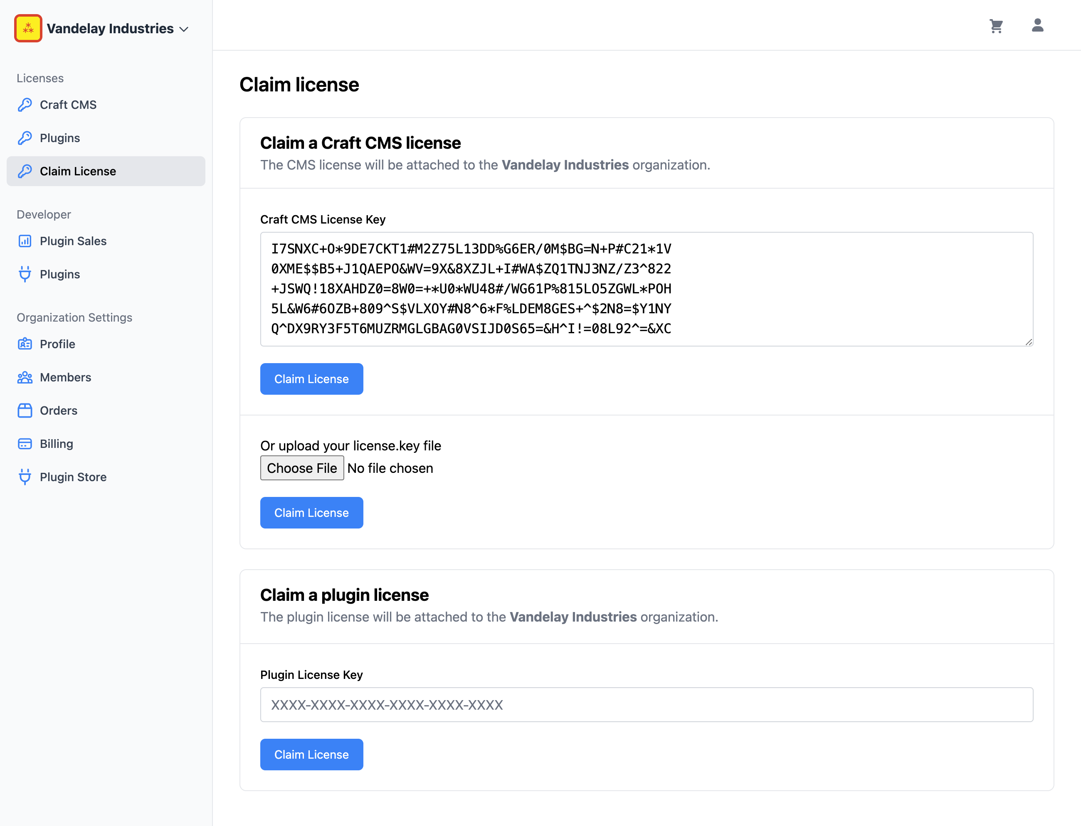Click Choose File to upload license.key
The image size is (1081, 826).
302,468
